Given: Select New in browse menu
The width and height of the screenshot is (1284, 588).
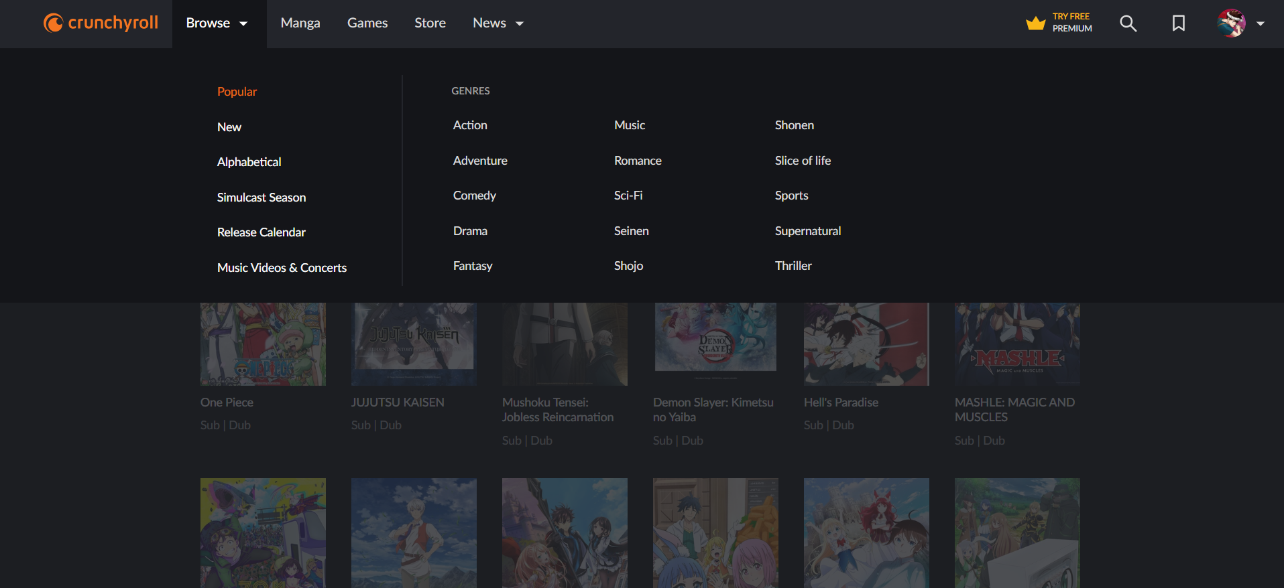Looking at the screenshot, I should (229, 127).
